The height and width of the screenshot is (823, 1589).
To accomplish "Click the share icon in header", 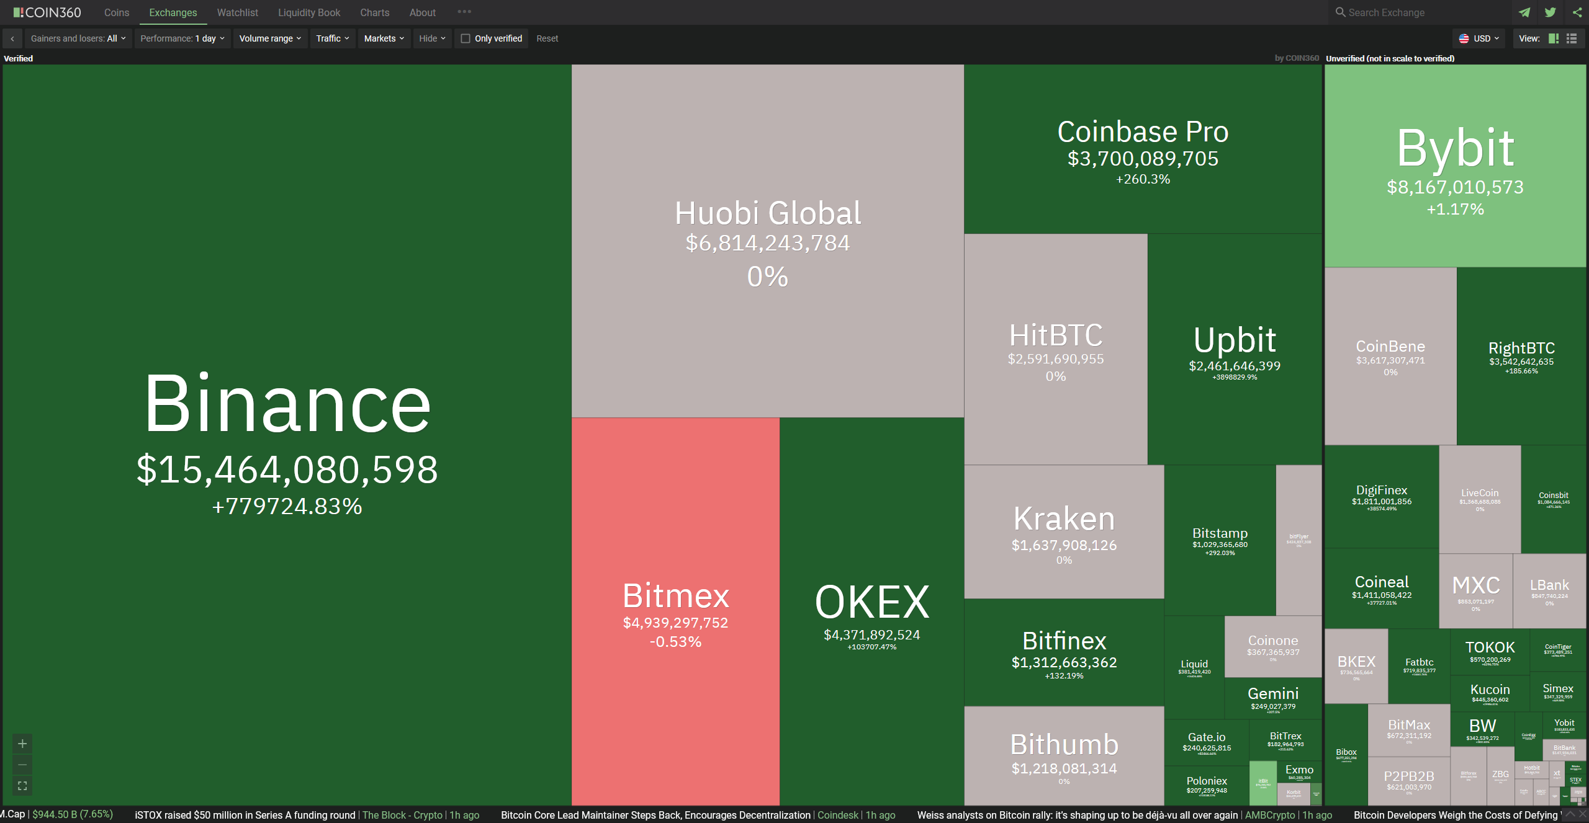I will pyautogui.click(x=1577, y=12).
